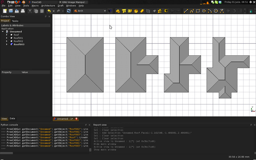The image size is (256, 160).
Task: Open the workbench selector showing Arch
Action: tap(90, 11)
